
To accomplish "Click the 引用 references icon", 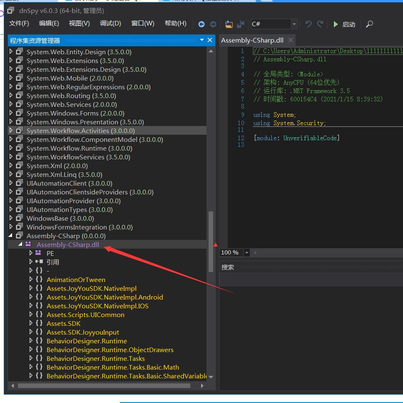I will [x=39, y=262].
